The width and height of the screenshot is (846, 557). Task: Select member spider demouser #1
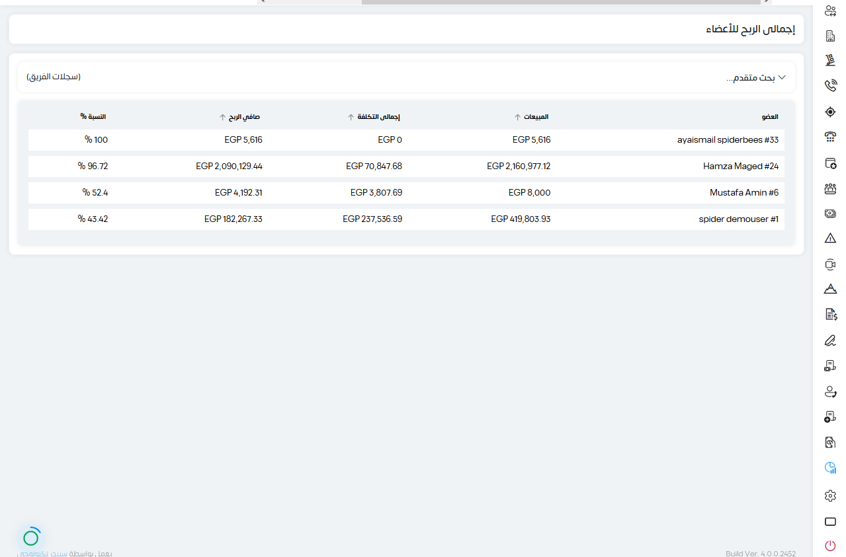pos(739,219)
